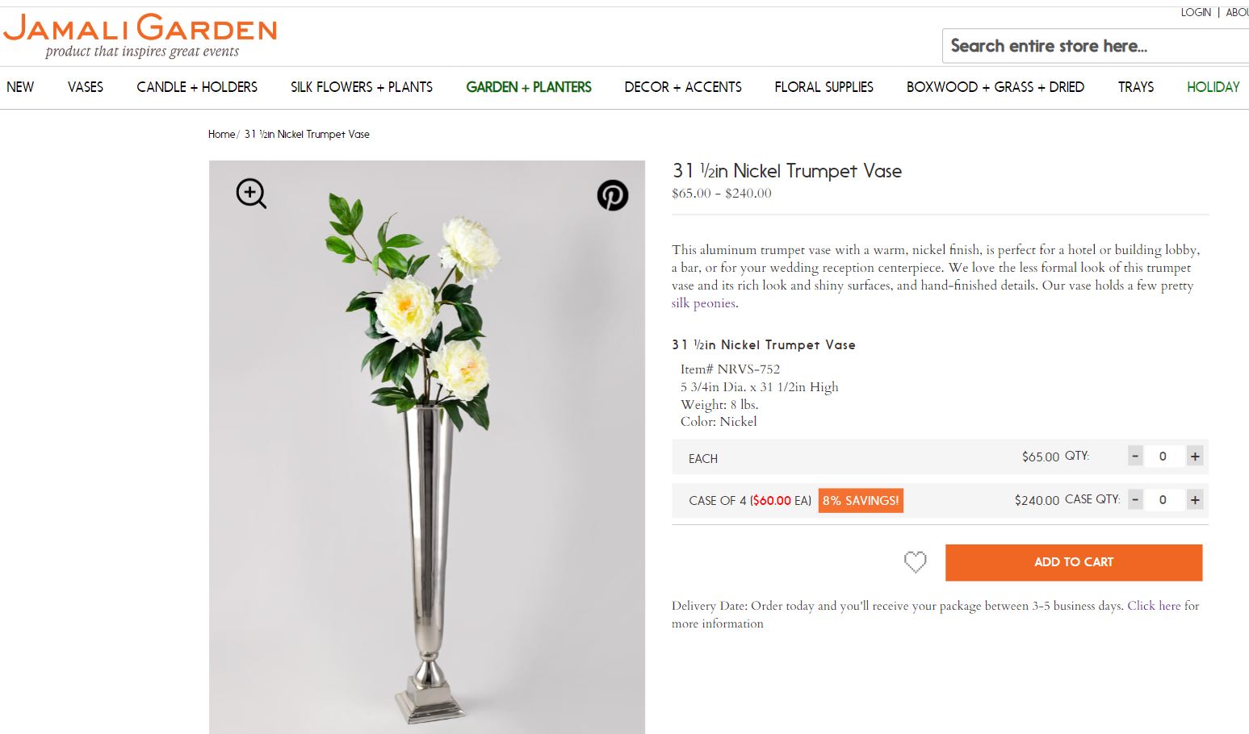The image size is (1249, 734).
Task: Open the HOLIDAY menu
Action: (x=1213, y=87)
